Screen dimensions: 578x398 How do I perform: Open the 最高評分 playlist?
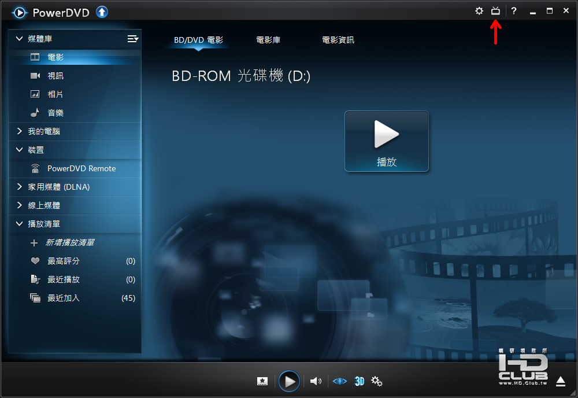pos(75,261)
